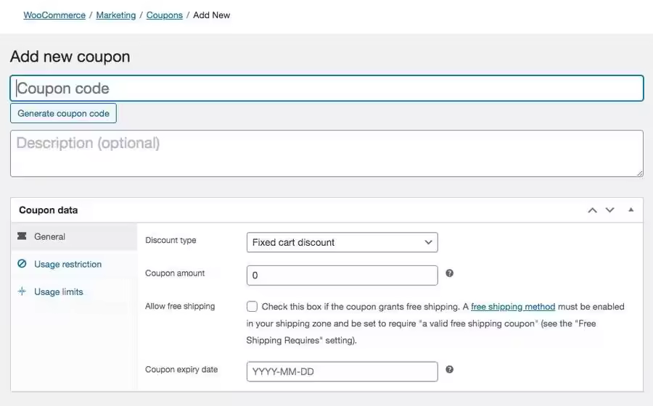Click the Coupon amount label

tap(175, 273)
